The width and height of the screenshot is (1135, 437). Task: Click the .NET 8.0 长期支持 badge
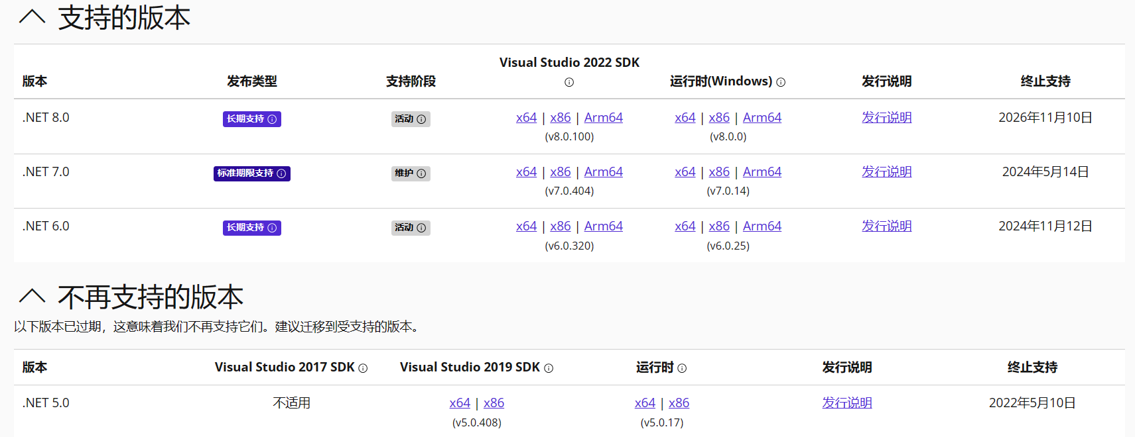[252, 119]
